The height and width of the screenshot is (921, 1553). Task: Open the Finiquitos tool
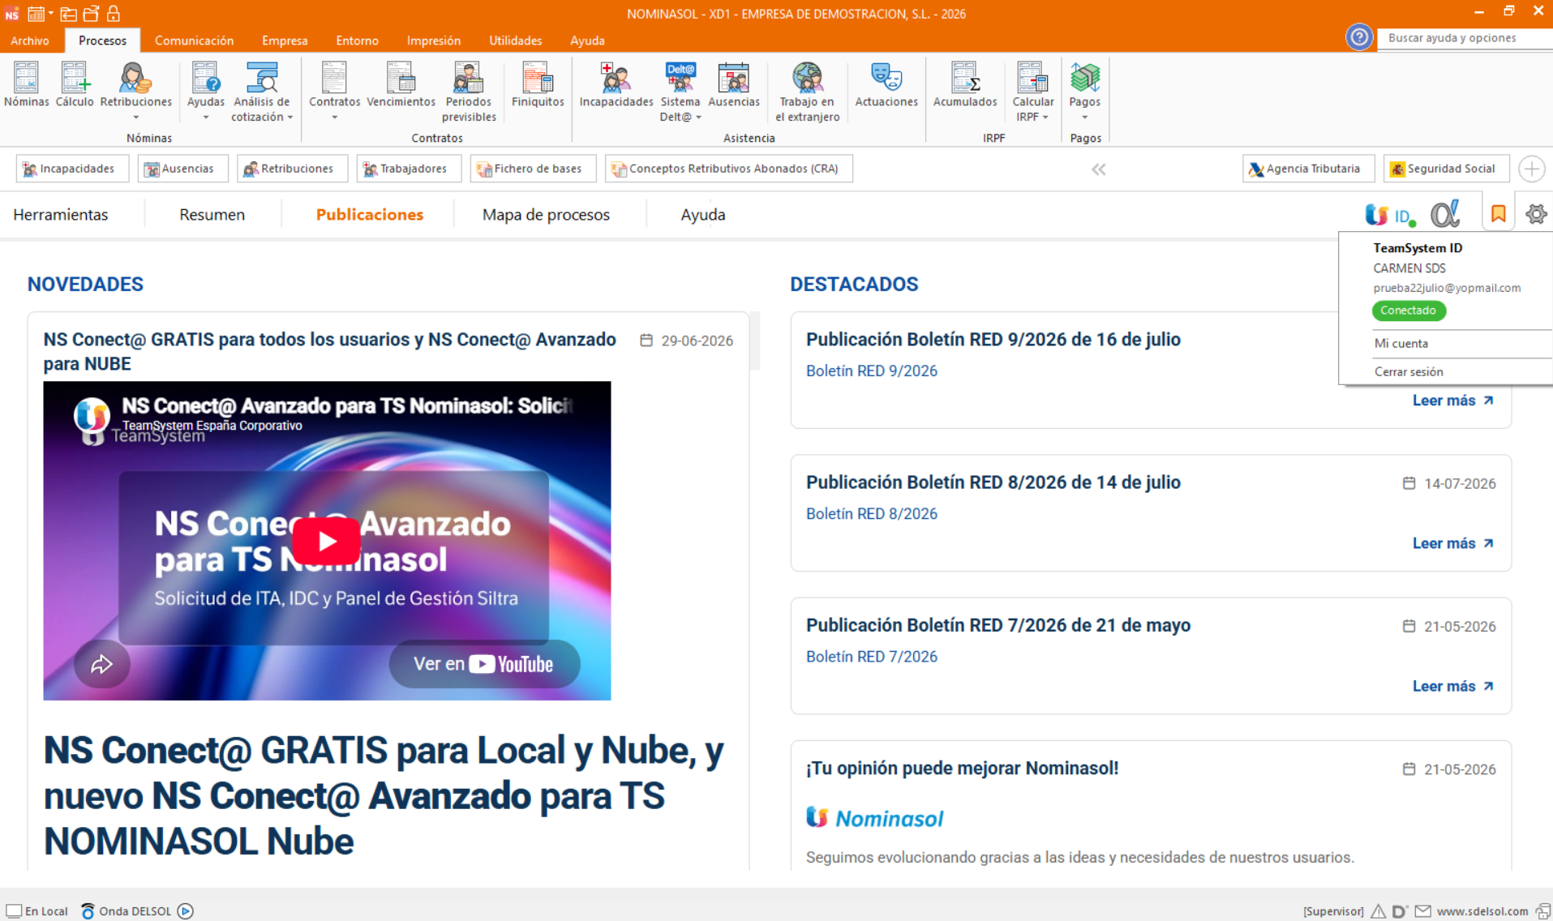click(538, 85)
